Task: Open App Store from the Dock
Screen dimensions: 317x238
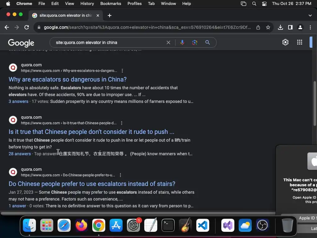Action: coord(116,225)
